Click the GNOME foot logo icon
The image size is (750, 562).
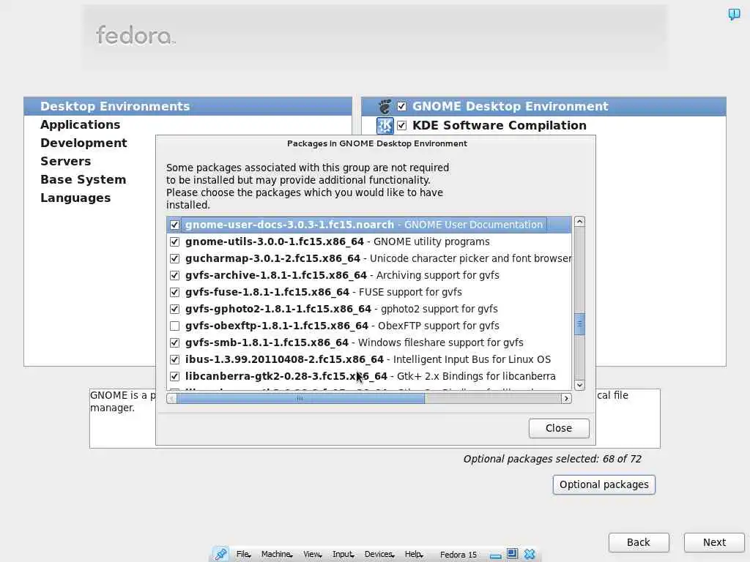click(x=385, y=106)
